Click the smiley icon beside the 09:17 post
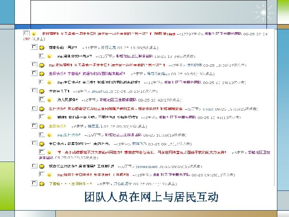The width and height of the screenshot is (289, 217). [42, 144]
